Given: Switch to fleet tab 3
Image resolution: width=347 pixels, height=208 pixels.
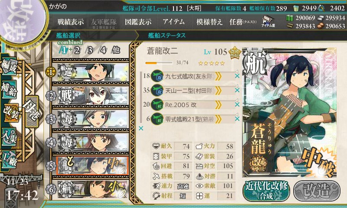Looking at the screenshot, I should click(90, 50).
